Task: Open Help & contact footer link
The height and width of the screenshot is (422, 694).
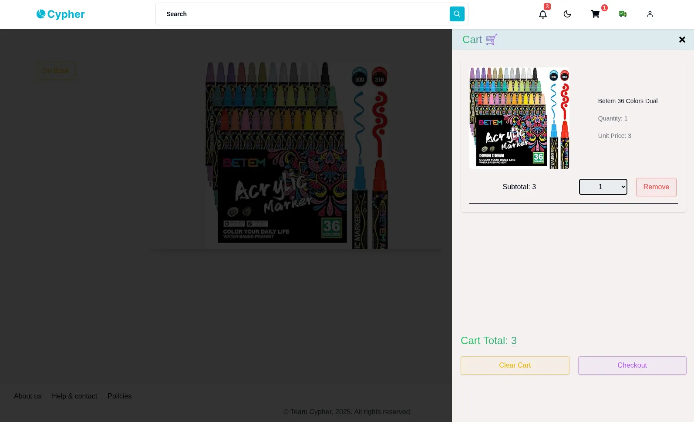Action: click(74, 396)
